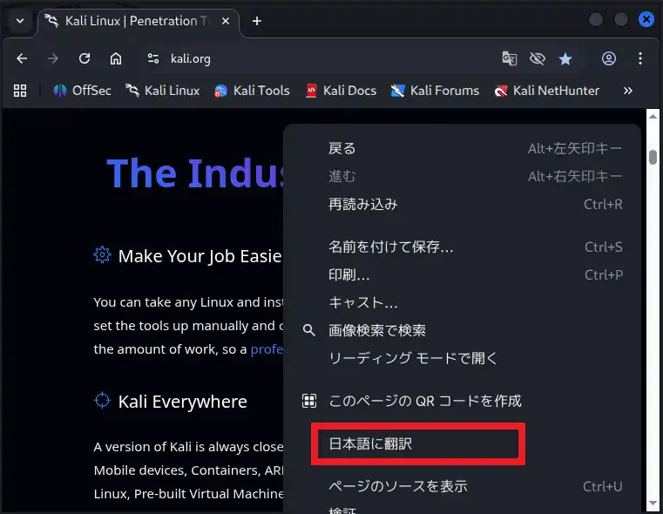
Task: Choose キャスト in the context menu
Action: 462,302
